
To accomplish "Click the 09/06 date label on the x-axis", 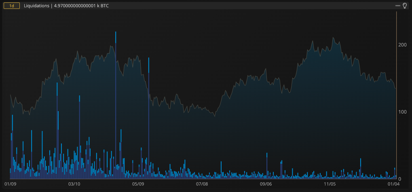I will (x=266, y=184).
